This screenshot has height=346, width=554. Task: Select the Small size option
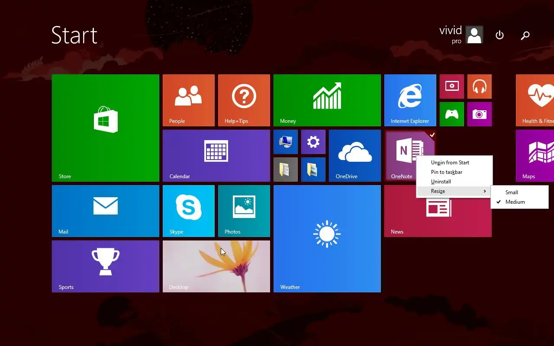click(519, 192)
